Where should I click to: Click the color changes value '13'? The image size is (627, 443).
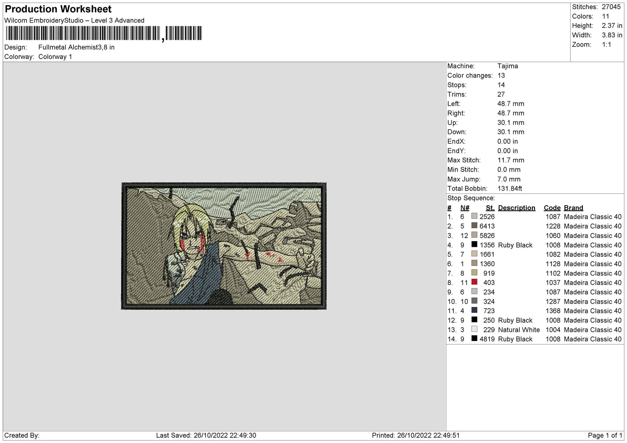pyautogui.click(x=501, y=75)
